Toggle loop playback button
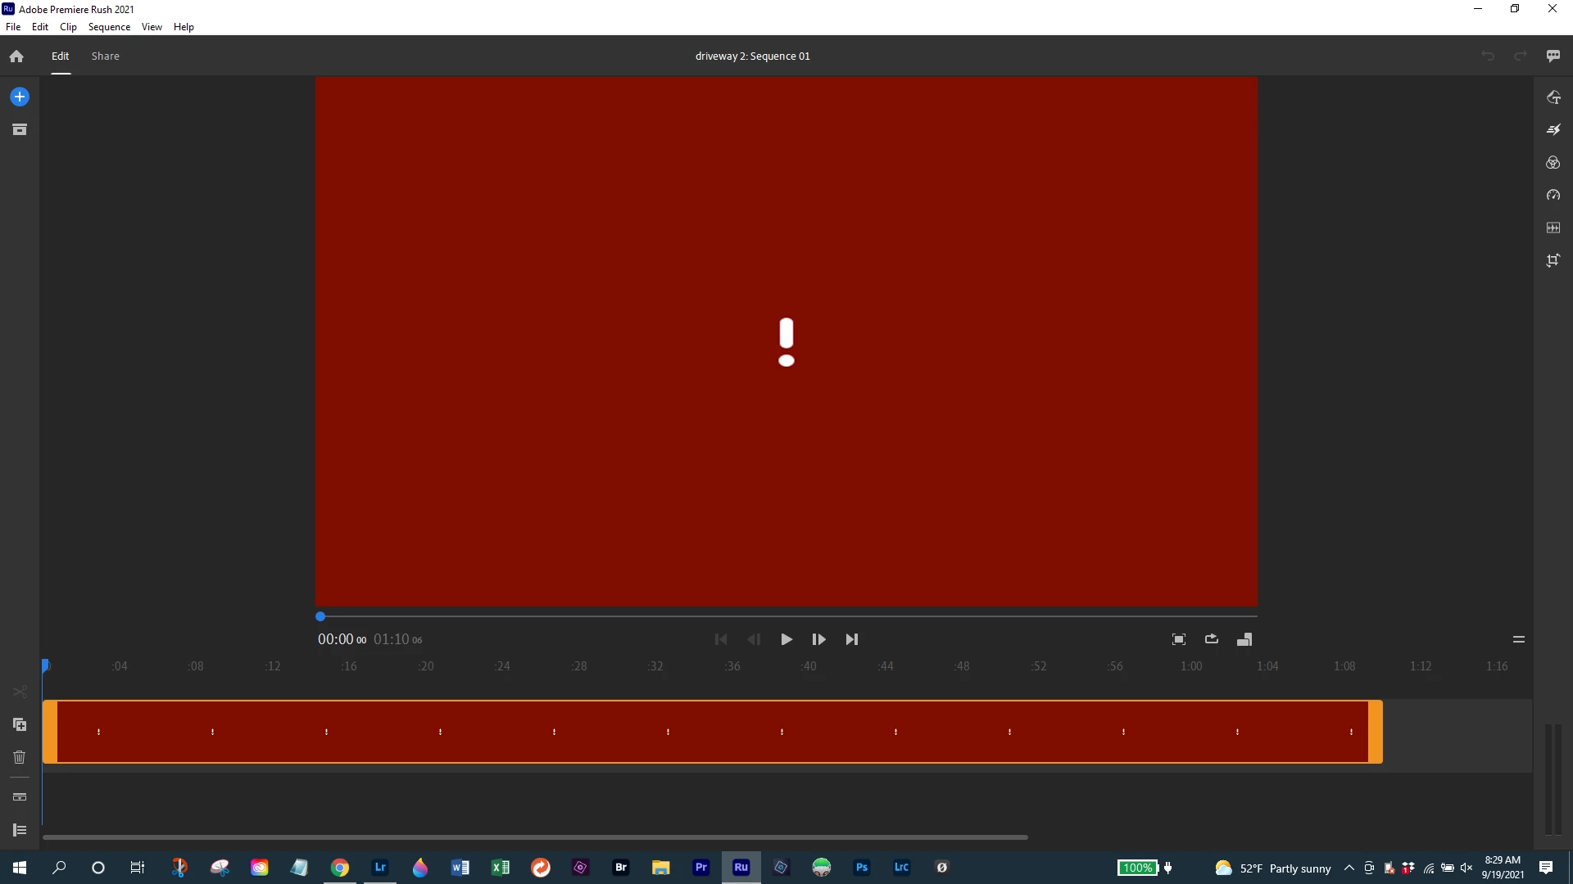 (x=1212, y=639)
